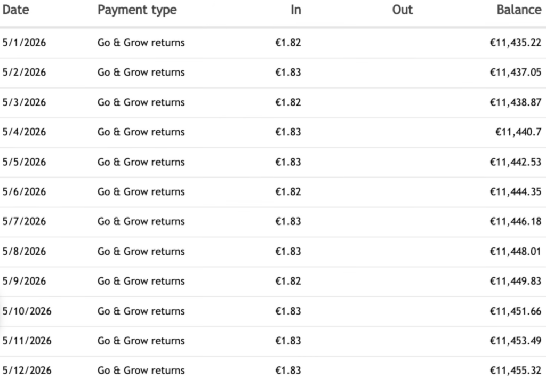Screen dimensions: 546x378
Task: Select the balance €11,437.05 cell
Action: click(x=516, y=72)
